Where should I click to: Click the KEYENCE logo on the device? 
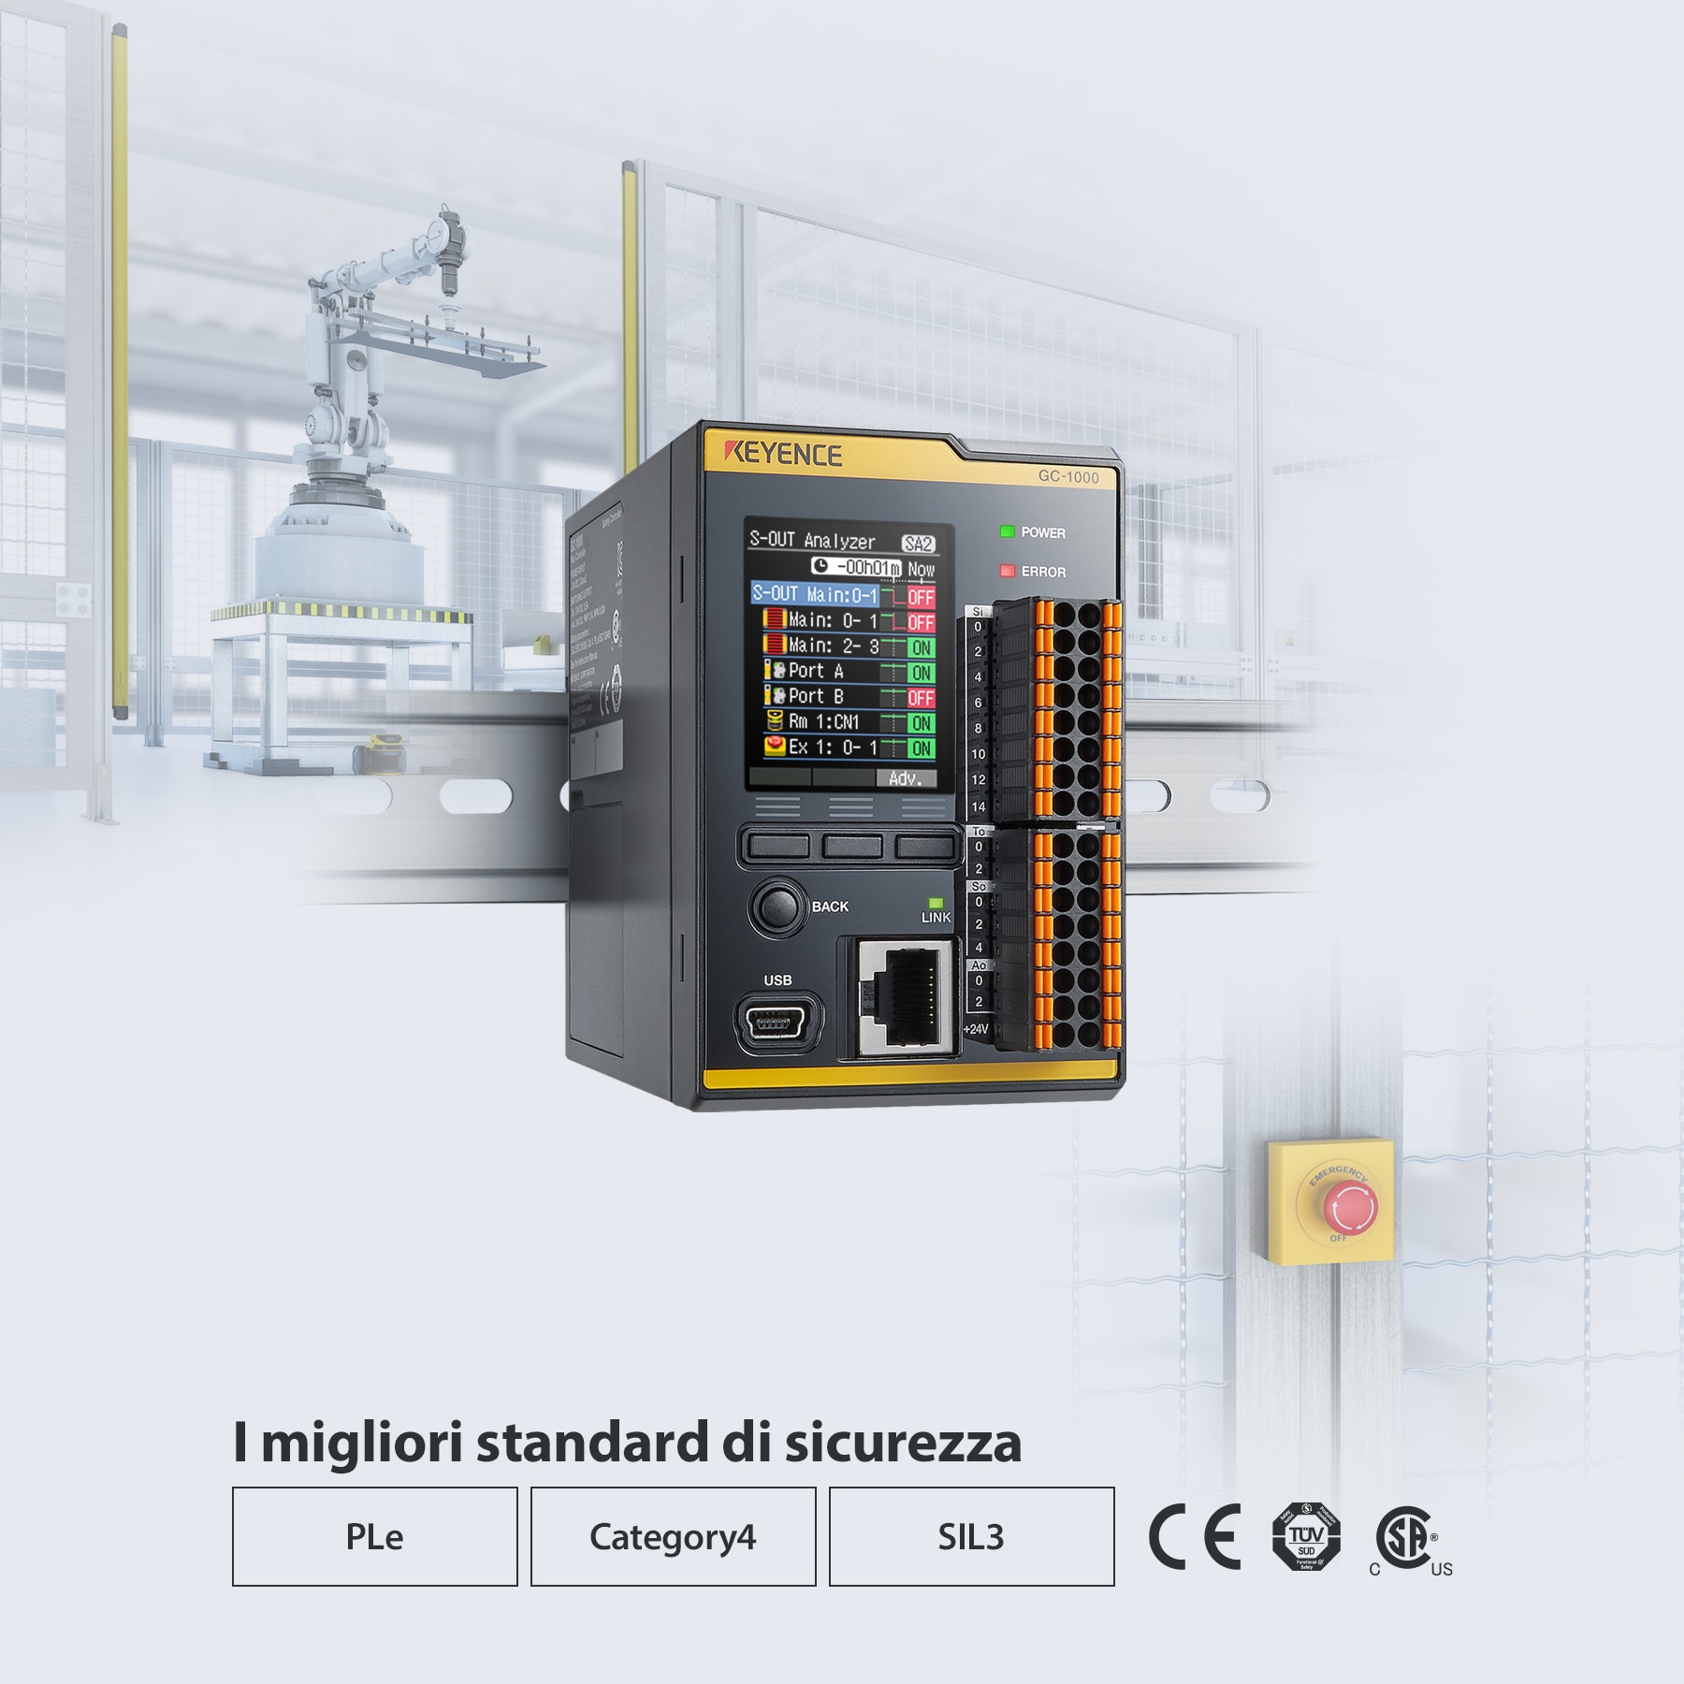(x=783, y=454)
